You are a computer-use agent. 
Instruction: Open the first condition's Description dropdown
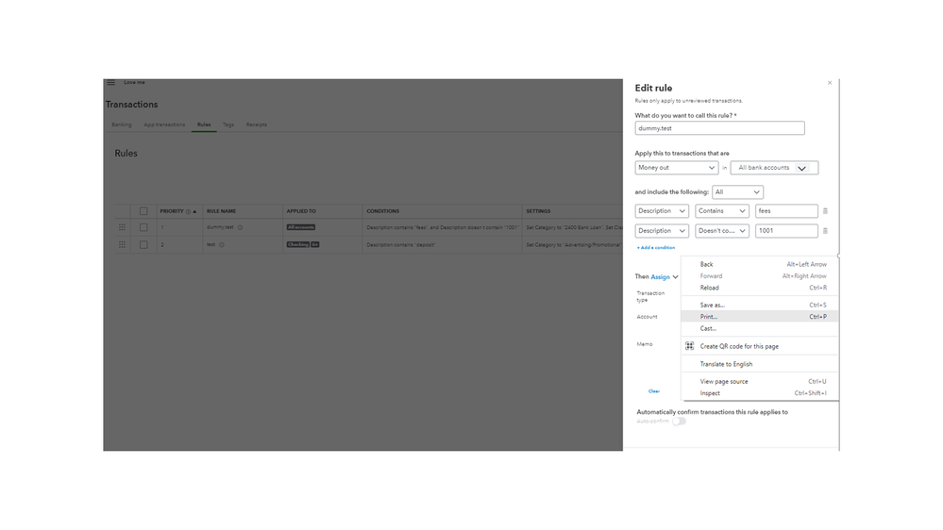(x=662, y=211)
